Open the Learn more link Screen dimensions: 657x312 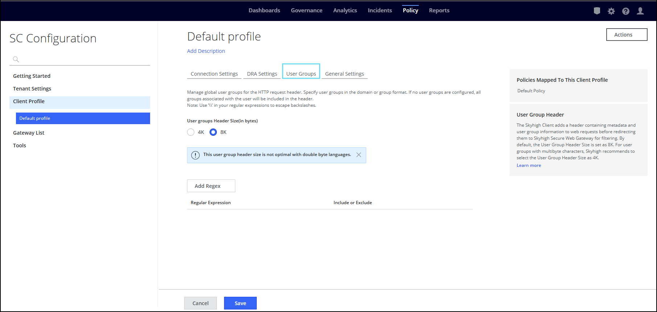click(x=529, y=165)
